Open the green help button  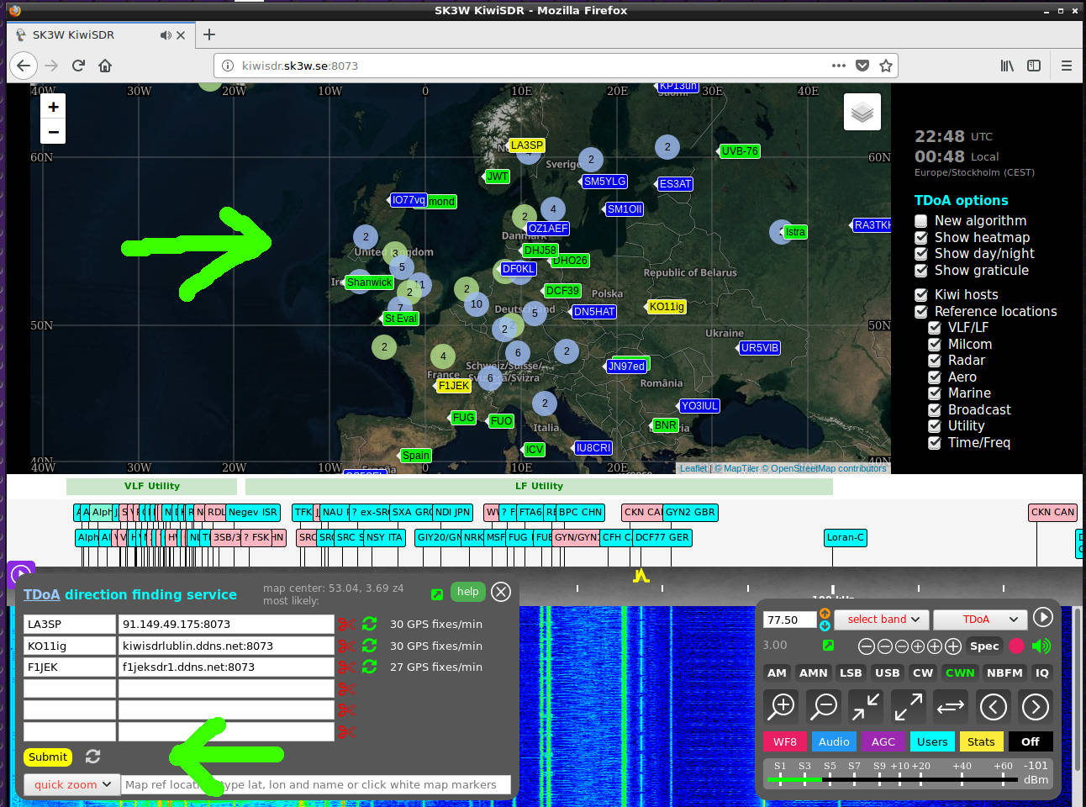pyautogui.click(x=467, y=592)
